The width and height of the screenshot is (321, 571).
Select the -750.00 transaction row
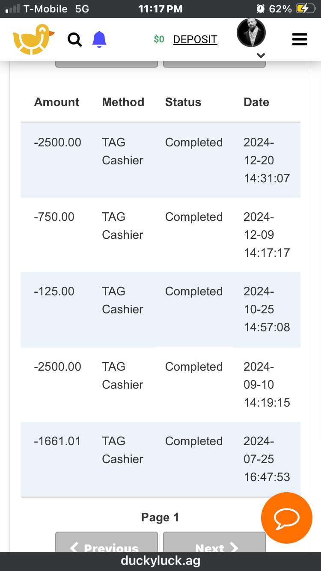point(160,235)
